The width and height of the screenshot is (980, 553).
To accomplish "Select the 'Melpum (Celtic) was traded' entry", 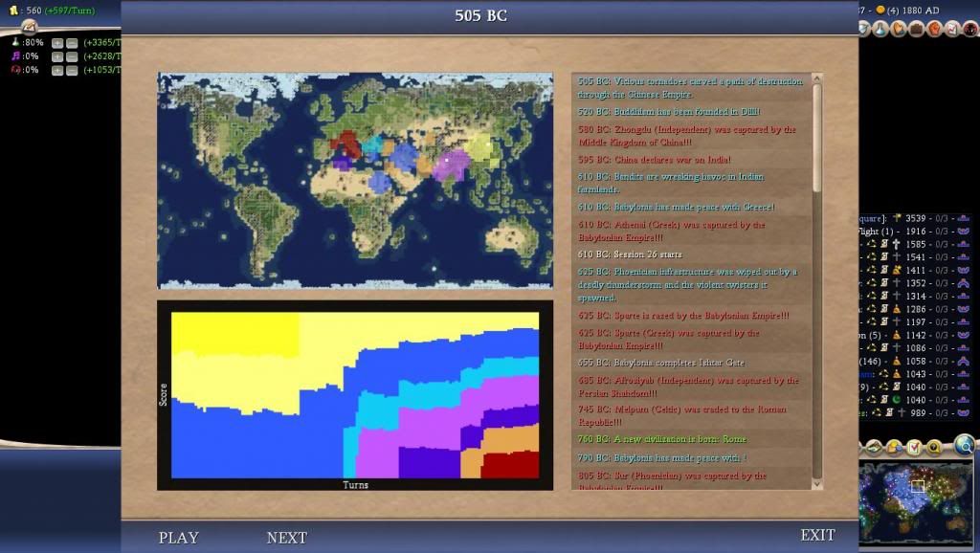I will [691, 415].
